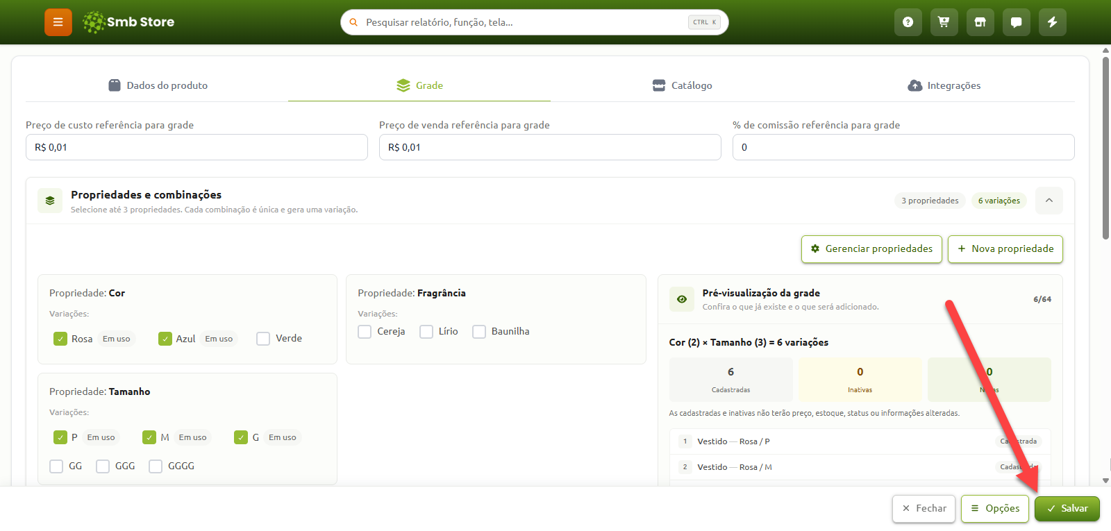The width and height of the screenshot is (1111, 531).
Task: Click the eye icon in Pré-visualização da grade
Action: click(x=682, y=299)
